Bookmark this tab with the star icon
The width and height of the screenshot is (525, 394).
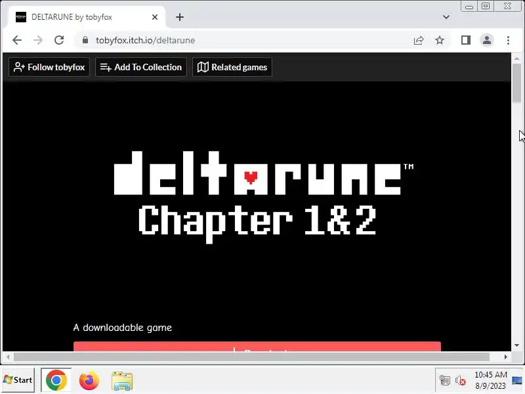tap(440, 40)
